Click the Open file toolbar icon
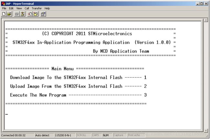Image resolution: width=210 pixels, height=139 pixels. click(9, 14)
